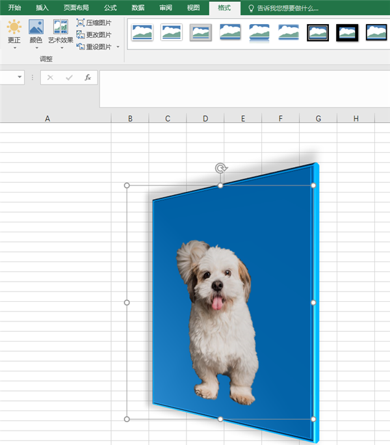Select column D header

(205, 118)
